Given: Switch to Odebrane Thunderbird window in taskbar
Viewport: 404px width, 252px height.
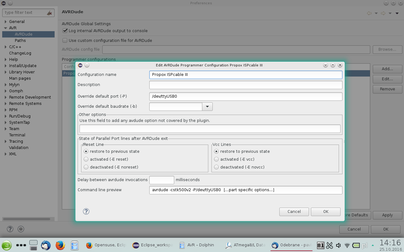Looking at the screenshot, I should pos(292,245).
